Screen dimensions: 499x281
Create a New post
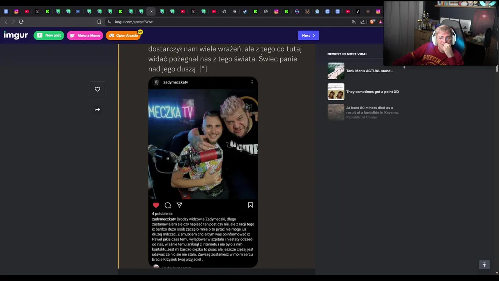(x=49, y=36)
